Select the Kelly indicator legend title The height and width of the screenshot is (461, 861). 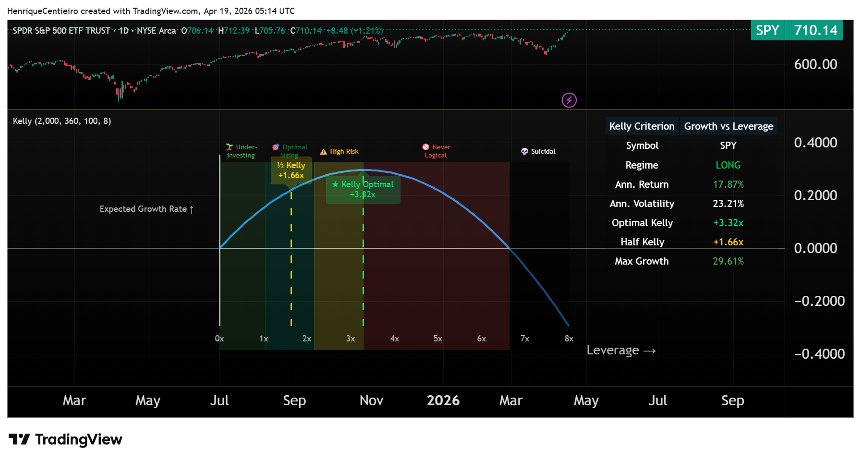pyautogui.click(x=62, y=121)
